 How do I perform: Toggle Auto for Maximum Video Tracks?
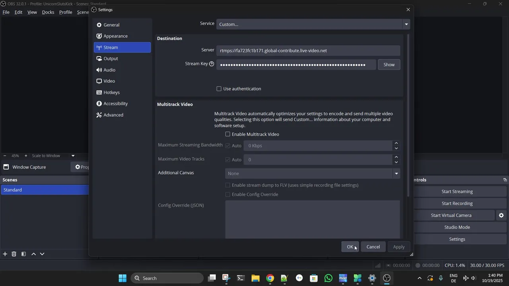[x=228, y=160]
